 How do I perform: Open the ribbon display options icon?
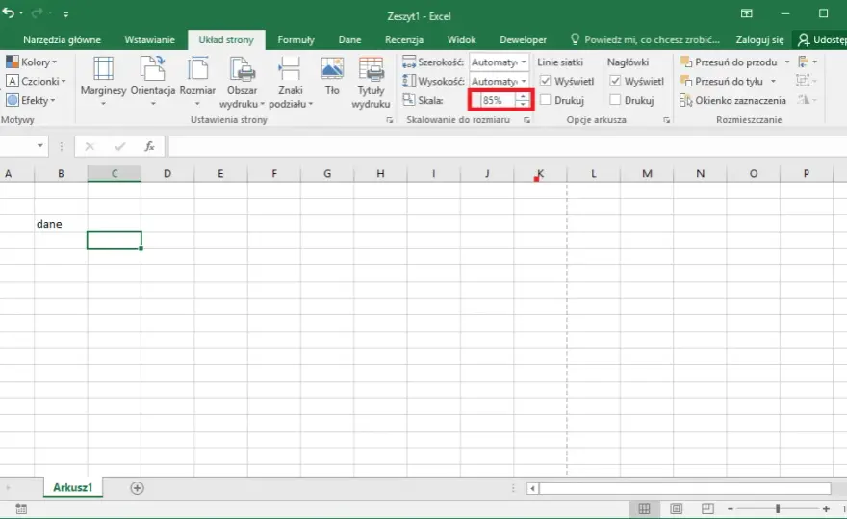click(747, 13)
